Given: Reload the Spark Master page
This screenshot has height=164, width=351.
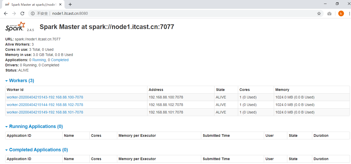Looking at the screenshot, I should click(x=22, y=13).
